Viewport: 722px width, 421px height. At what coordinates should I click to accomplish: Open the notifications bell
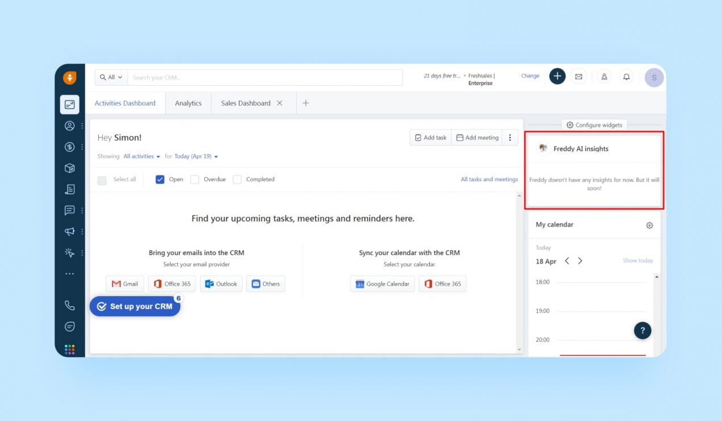pos(626,77)
